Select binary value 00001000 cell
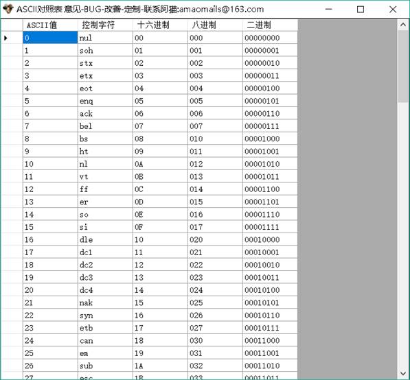 pyautogui.click(x=270, y=139)
